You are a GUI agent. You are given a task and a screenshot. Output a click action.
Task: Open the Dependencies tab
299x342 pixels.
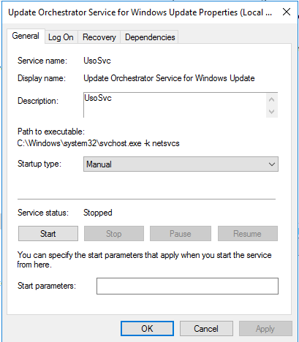pos(150,37)
